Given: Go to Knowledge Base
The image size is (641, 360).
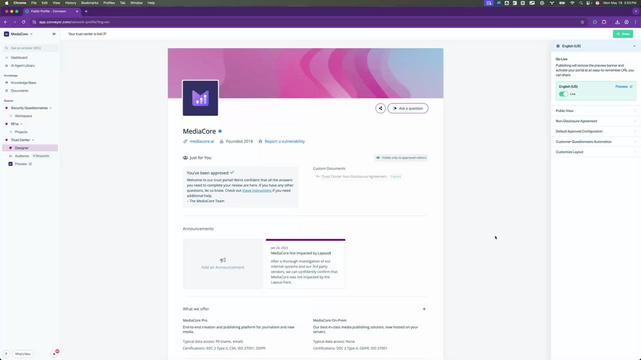Looking at the screenshot, I should click(24, 82).
